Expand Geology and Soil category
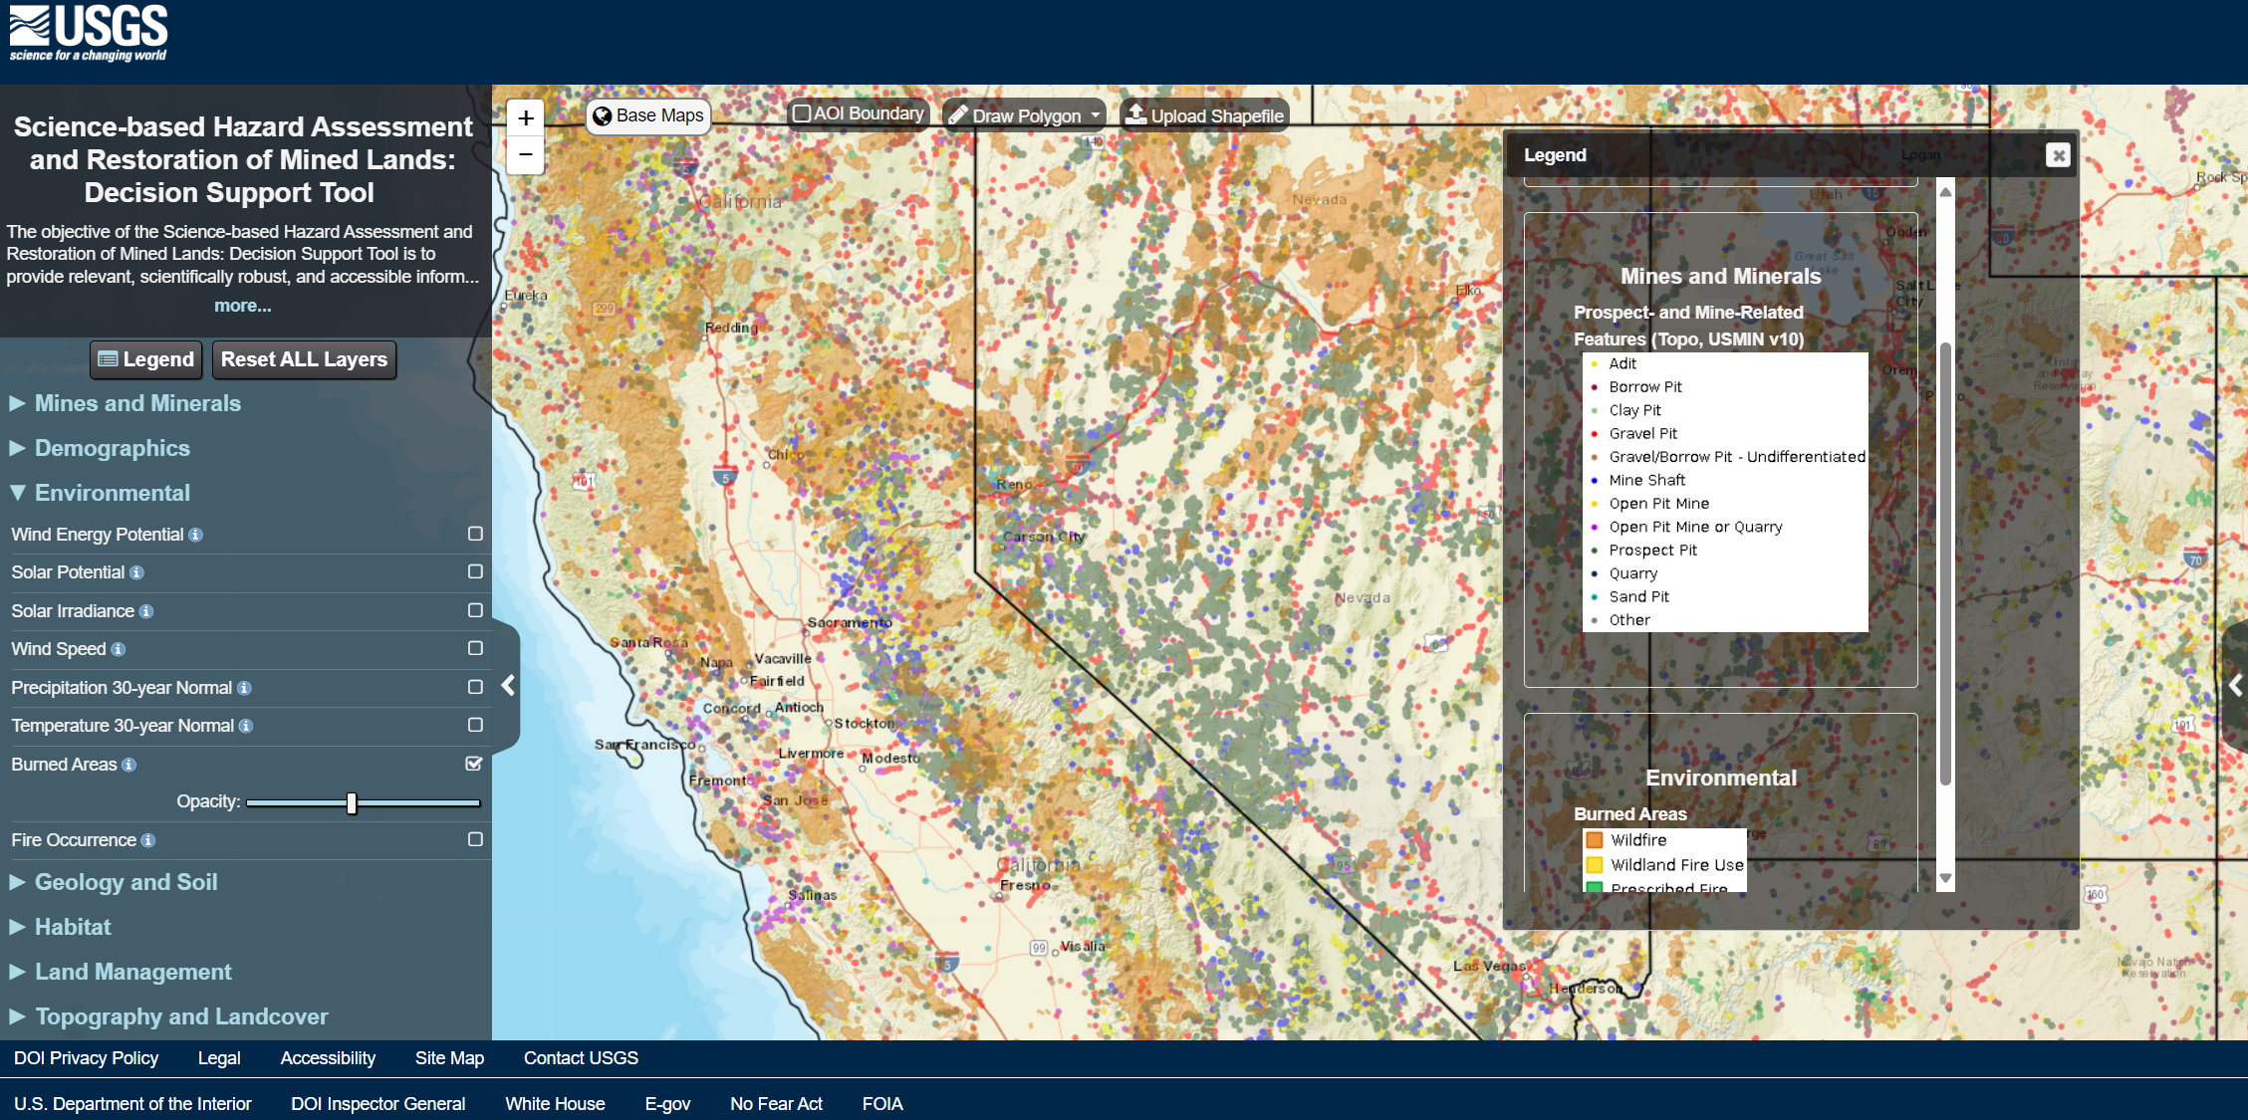The height and width of the screenshot is (1120, 2248). click(x=125, y=882)
